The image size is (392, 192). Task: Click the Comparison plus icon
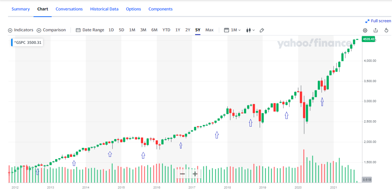(39, 30)
